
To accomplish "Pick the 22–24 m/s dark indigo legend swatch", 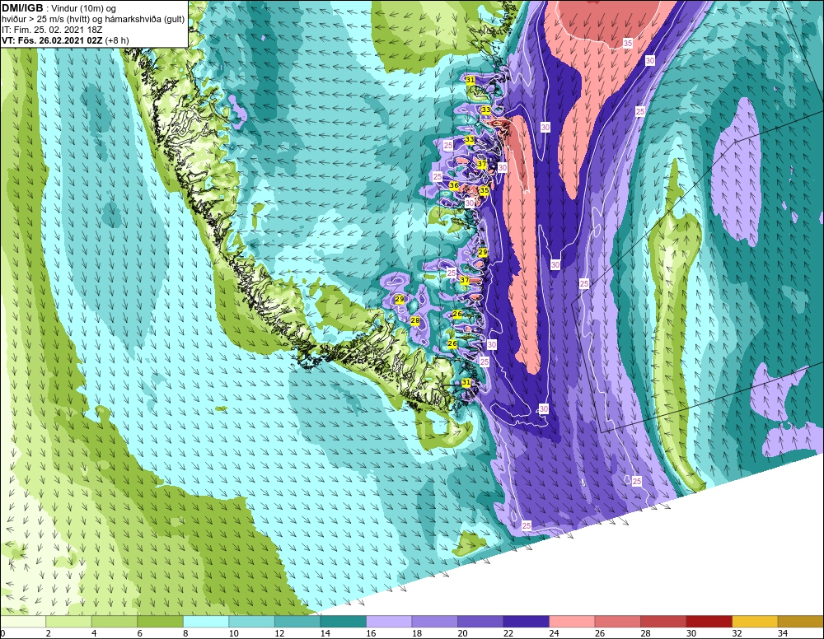I will (526, 622).
